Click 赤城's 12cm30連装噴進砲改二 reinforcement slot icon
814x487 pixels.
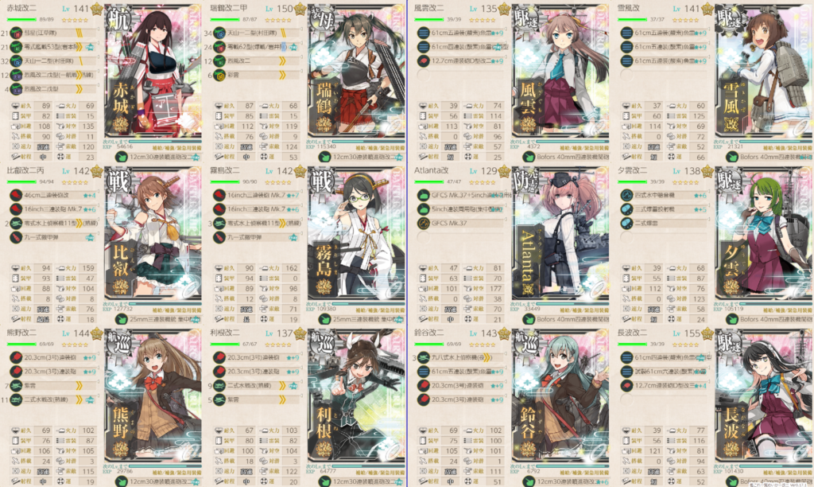pyautogui.click(x=122, y=157)
